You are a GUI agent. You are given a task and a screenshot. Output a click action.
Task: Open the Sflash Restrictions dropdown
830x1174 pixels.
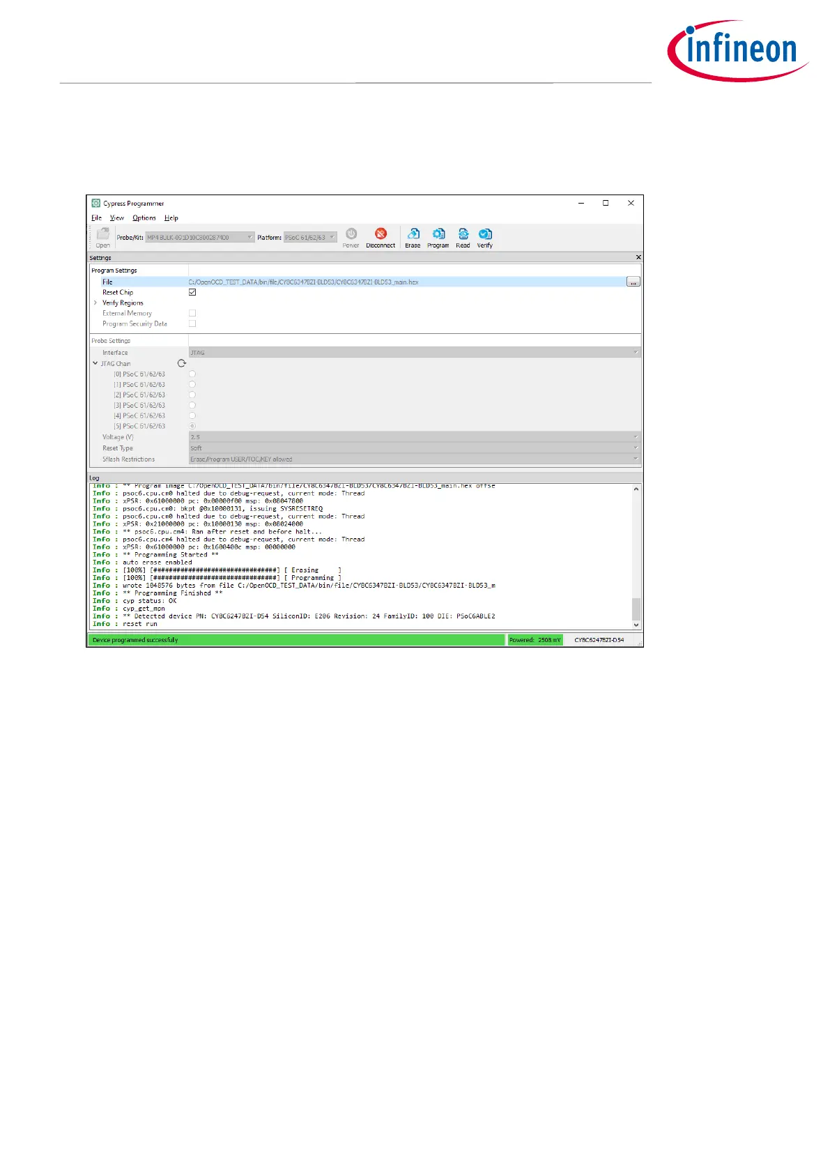click(414, 459)
